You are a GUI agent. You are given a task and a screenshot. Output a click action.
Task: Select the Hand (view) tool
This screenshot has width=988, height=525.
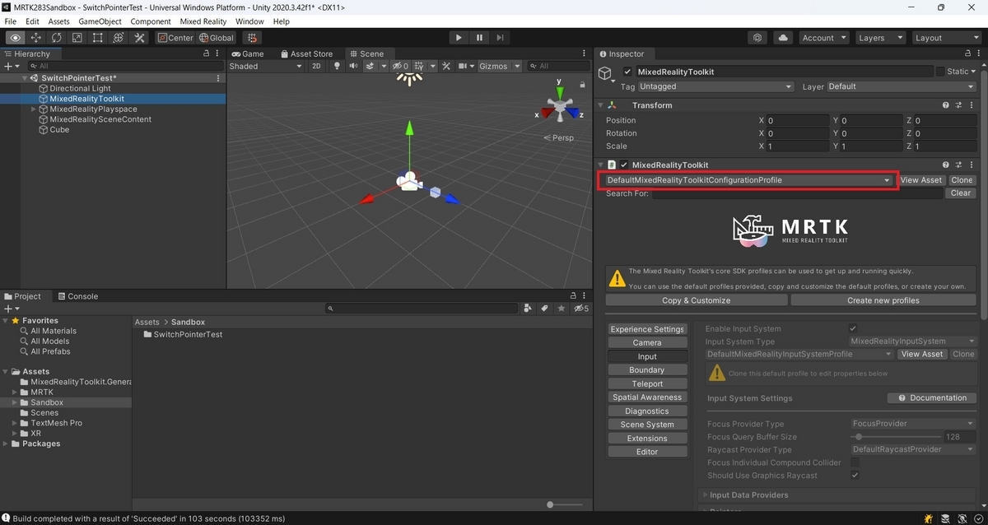(16, 38)
